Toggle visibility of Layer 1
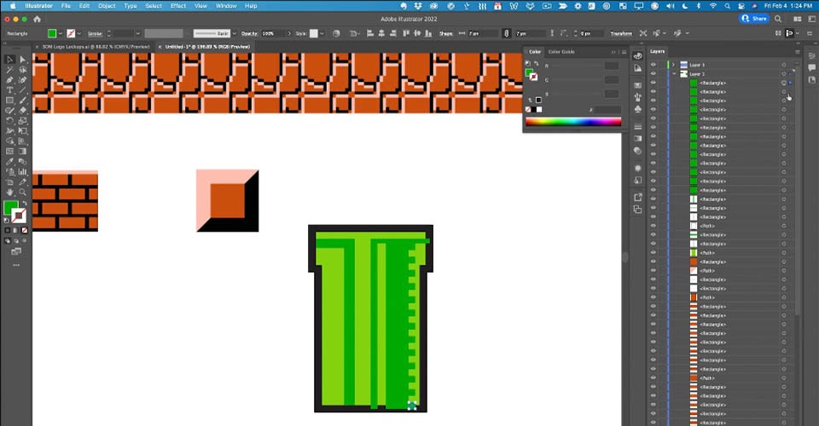Screen dimensions: 819x426 point(653,73)
